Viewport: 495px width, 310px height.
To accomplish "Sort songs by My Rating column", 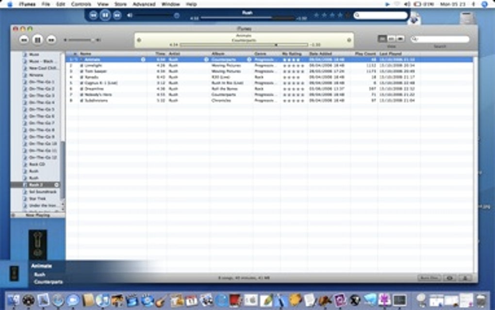I will coord(294,54).
